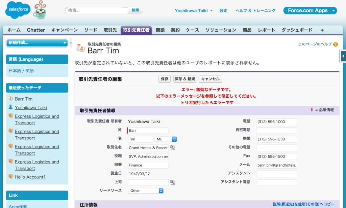The width and height of the screenshot is (346, 208).
Task: Click the Fax field (312) 596-1500
Action: coord(277,157)
